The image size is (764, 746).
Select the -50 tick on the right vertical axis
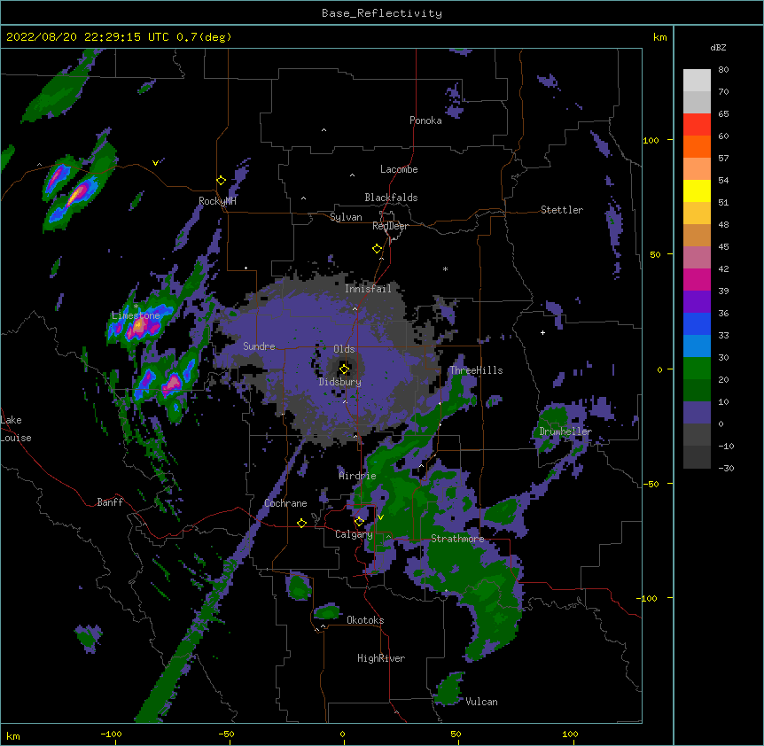point(651,484)
